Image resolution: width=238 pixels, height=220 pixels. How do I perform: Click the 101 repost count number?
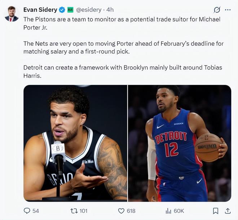(84, 211)
